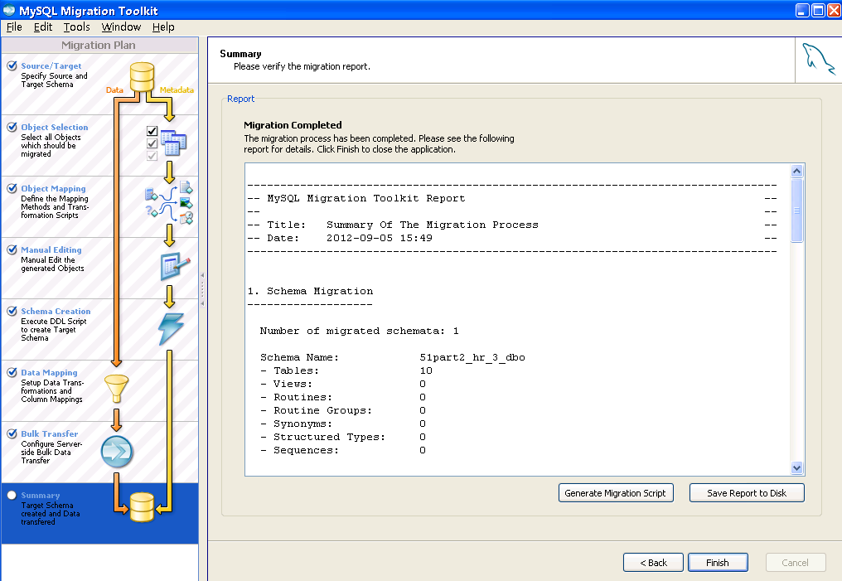Image resolution: width=842 pixels, height=581 pixels.
Task: Click the Schema Creation step checkmark
Action: [x=12, y=311]
